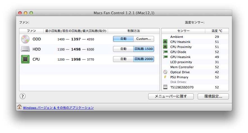Click the GPU Diode card icon
The image size is (248, 133).
165,52
